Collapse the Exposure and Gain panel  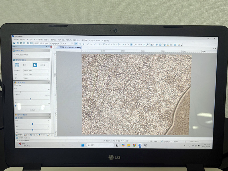48,82
